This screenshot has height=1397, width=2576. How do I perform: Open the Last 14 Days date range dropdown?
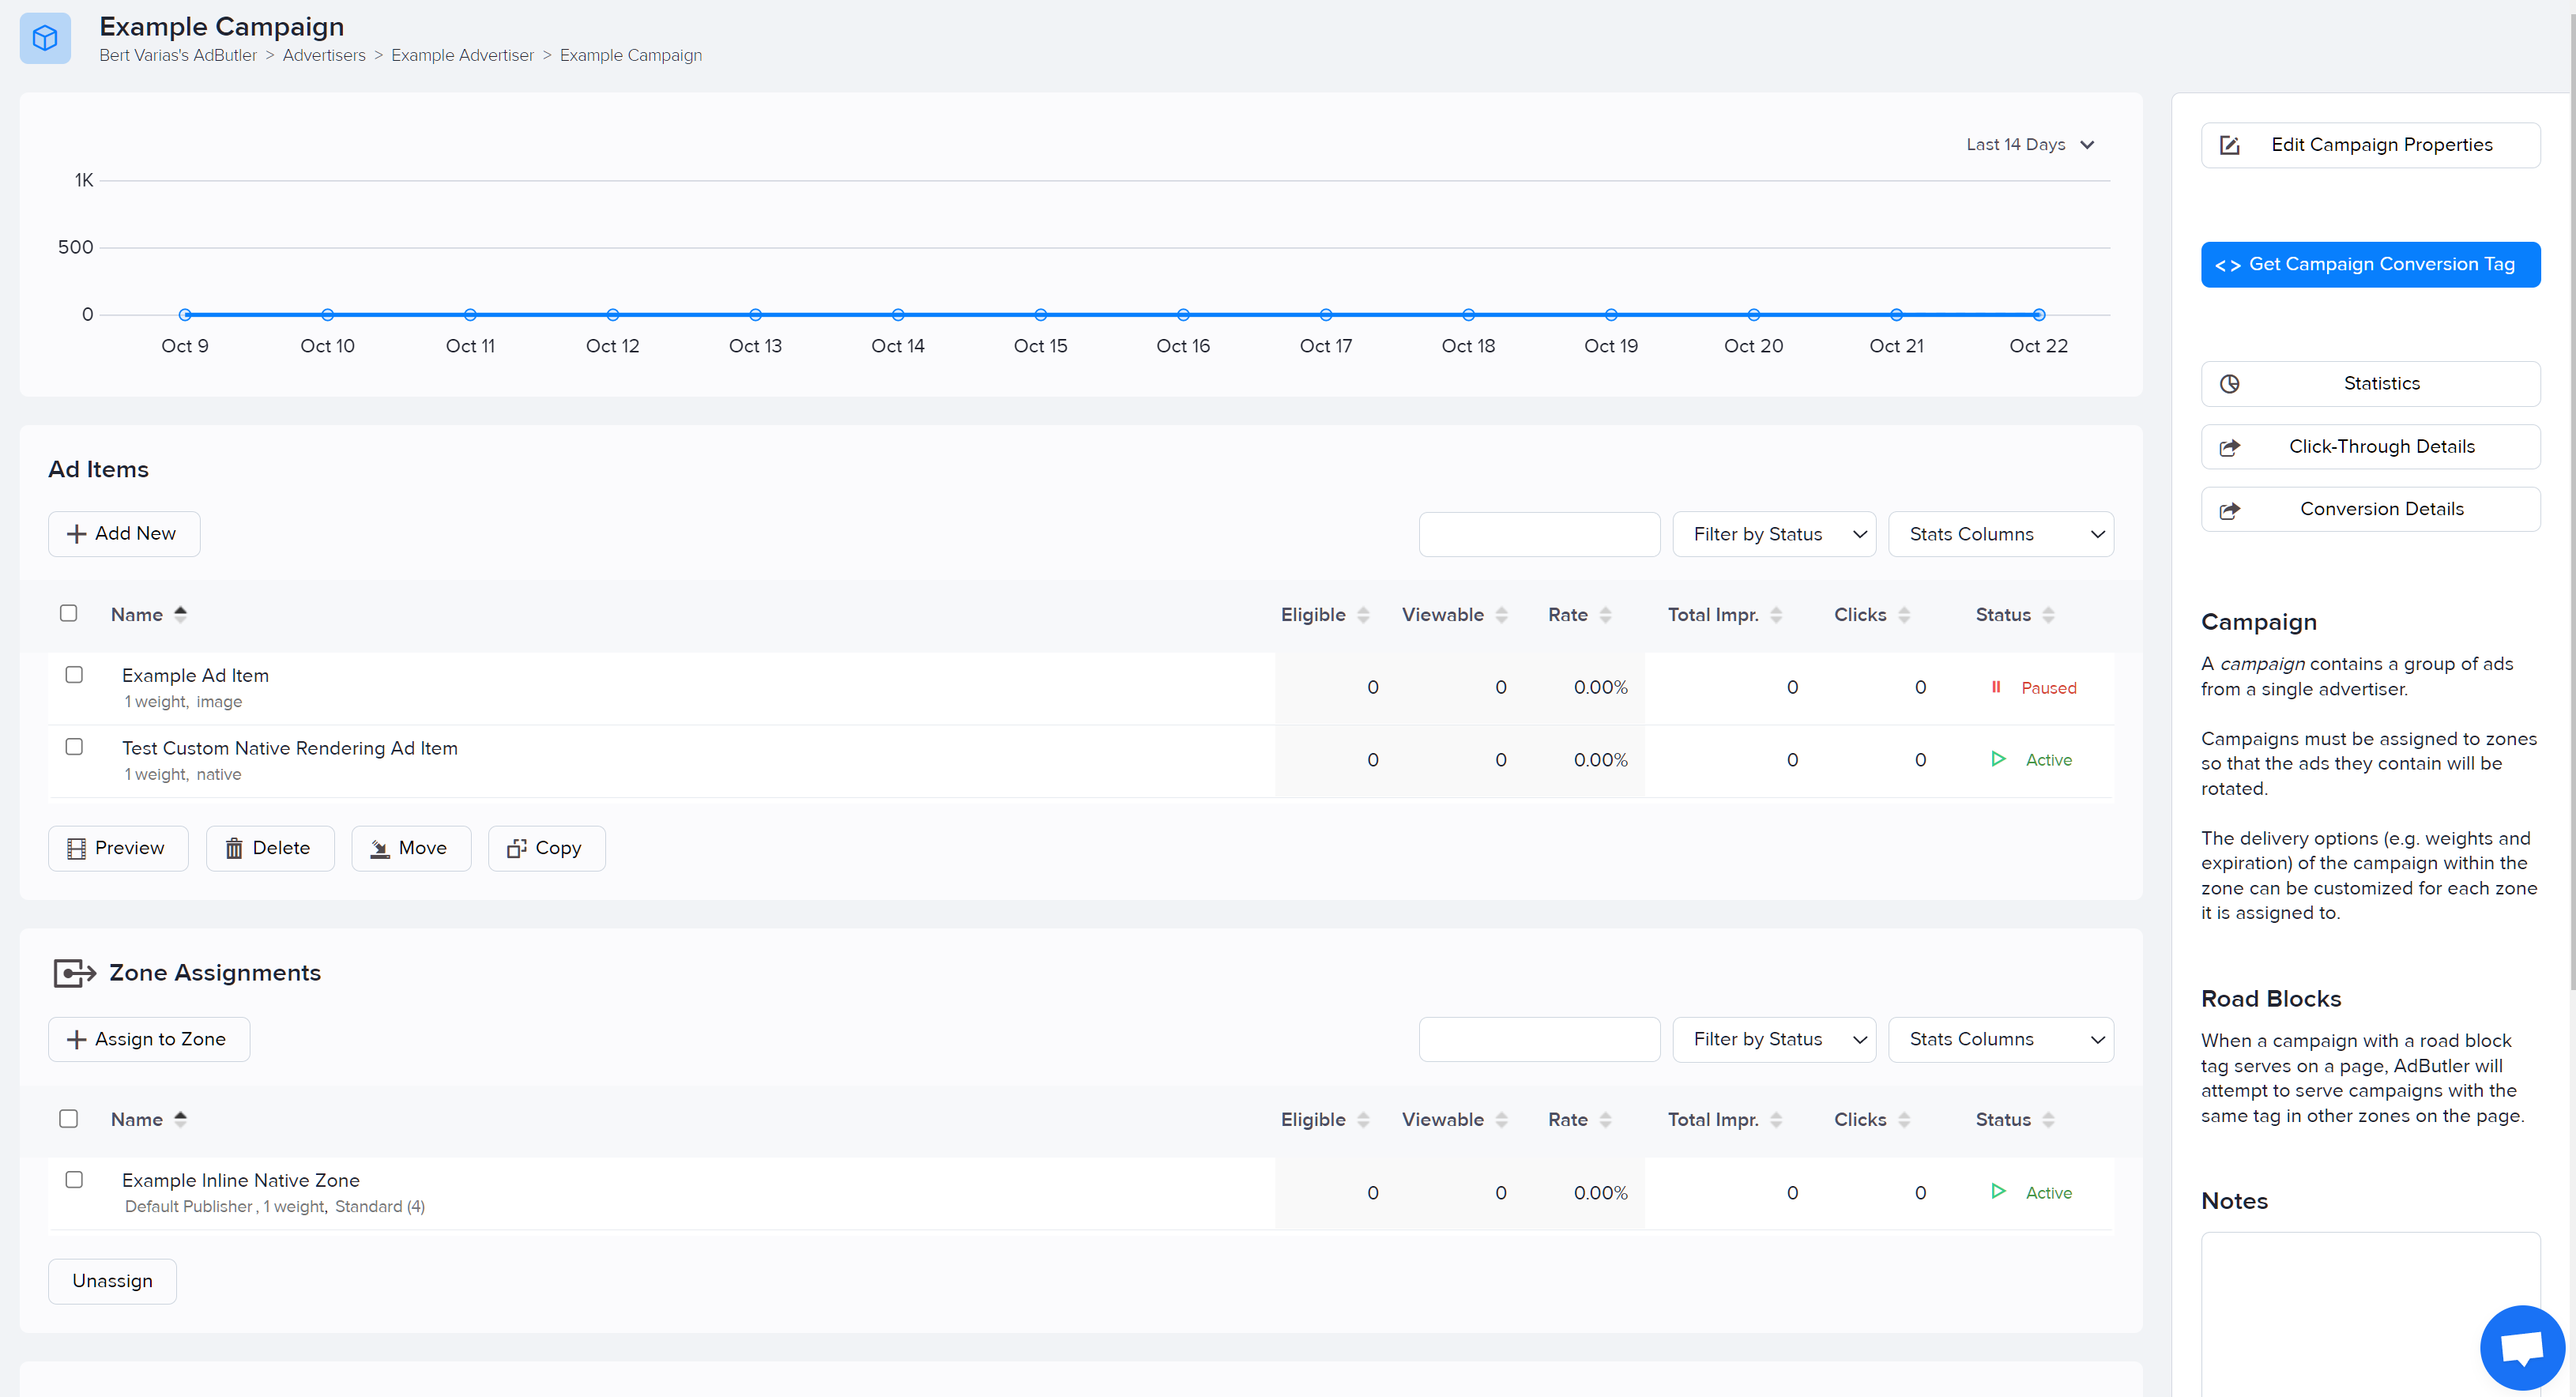(2029, 145)
